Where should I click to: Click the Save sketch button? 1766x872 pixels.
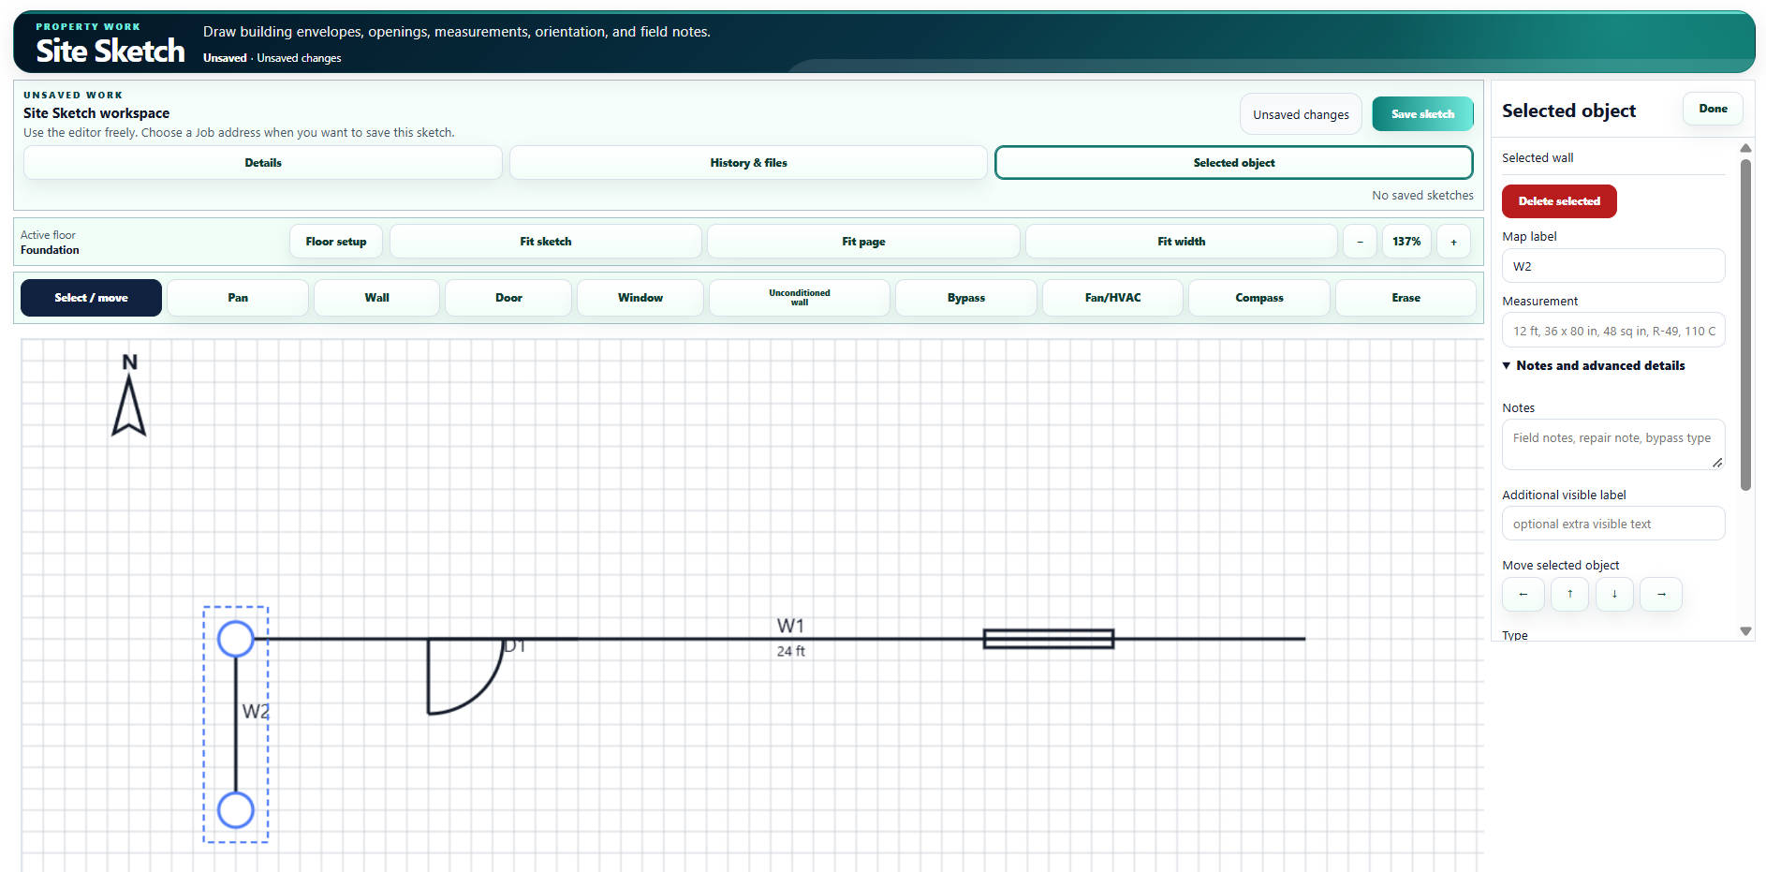click(x=1422, y=114)
